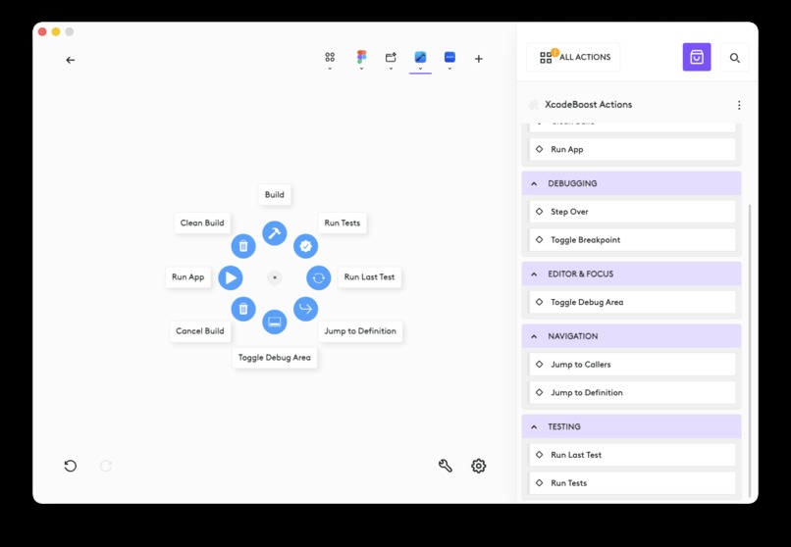Open dropdown arrow under four-circles icon
Image resolution: width=791 pixels, height=547 pixels.
point(330,69)
